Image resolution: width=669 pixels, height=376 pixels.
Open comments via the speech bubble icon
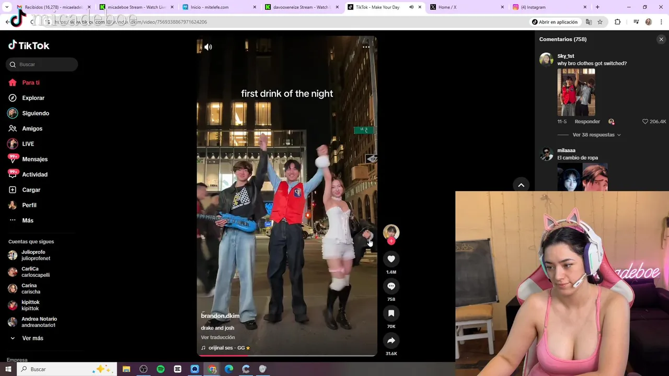[x=391, y=286]
